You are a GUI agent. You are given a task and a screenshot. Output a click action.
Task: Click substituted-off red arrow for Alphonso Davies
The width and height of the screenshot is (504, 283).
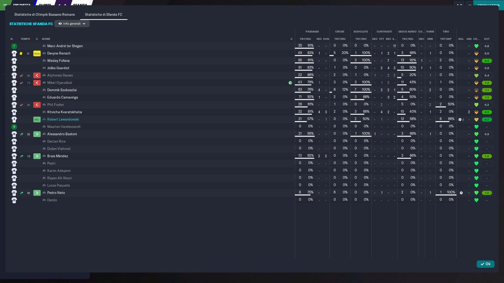tap(37, 75)
